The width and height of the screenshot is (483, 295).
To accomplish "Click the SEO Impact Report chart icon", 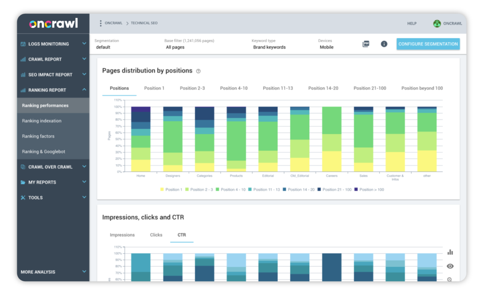I will click(x=23, y=74).
